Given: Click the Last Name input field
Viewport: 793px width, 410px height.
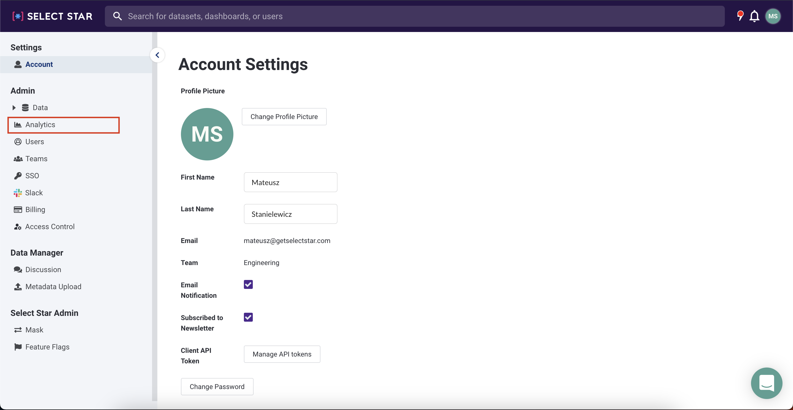Looking at the screenshot, I should [290, 214].
